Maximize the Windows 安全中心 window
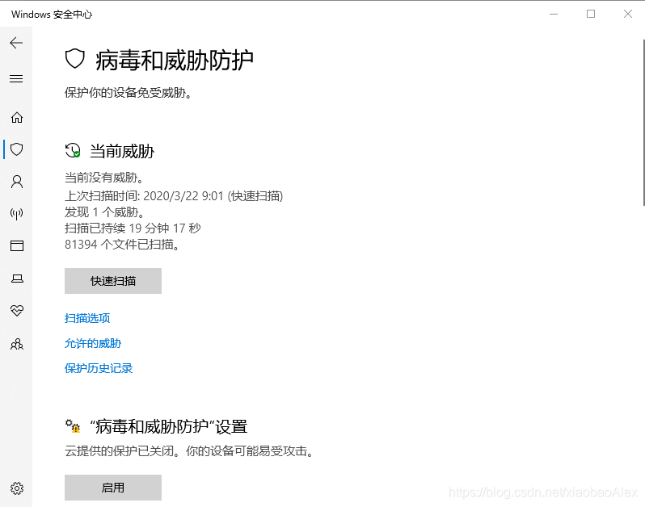Image resolution: width=645 pixels, height=507 pixels. [x=591, y=14]
